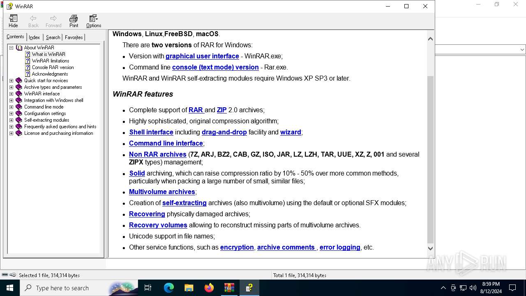Switch to the Search tab
The image size is (526, 296).
point(53,37)
